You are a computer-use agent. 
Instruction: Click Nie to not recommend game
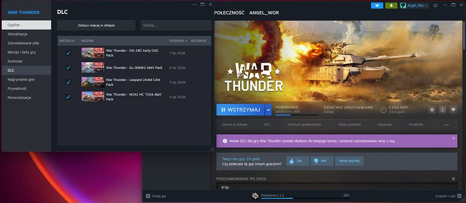322,161
